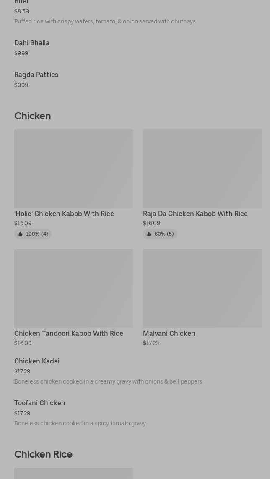
Task: Open the Malvani Chicken item name
Action: [169, 333]
